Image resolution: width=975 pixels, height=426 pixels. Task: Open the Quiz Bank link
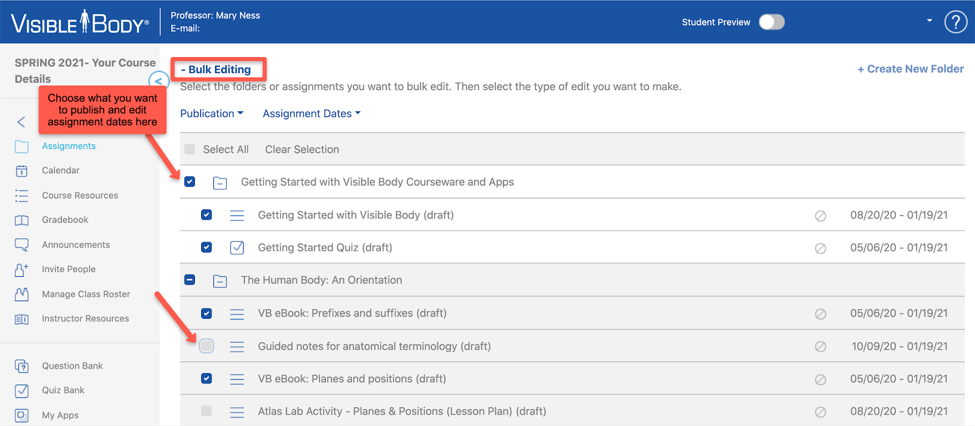click(x=63, y=390)
